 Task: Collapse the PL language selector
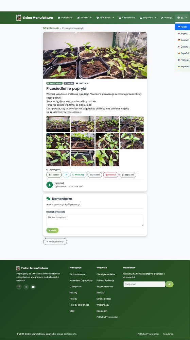click(x=182, y=18)
